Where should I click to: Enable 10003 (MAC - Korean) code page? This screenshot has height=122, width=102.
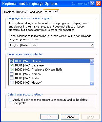12,74
